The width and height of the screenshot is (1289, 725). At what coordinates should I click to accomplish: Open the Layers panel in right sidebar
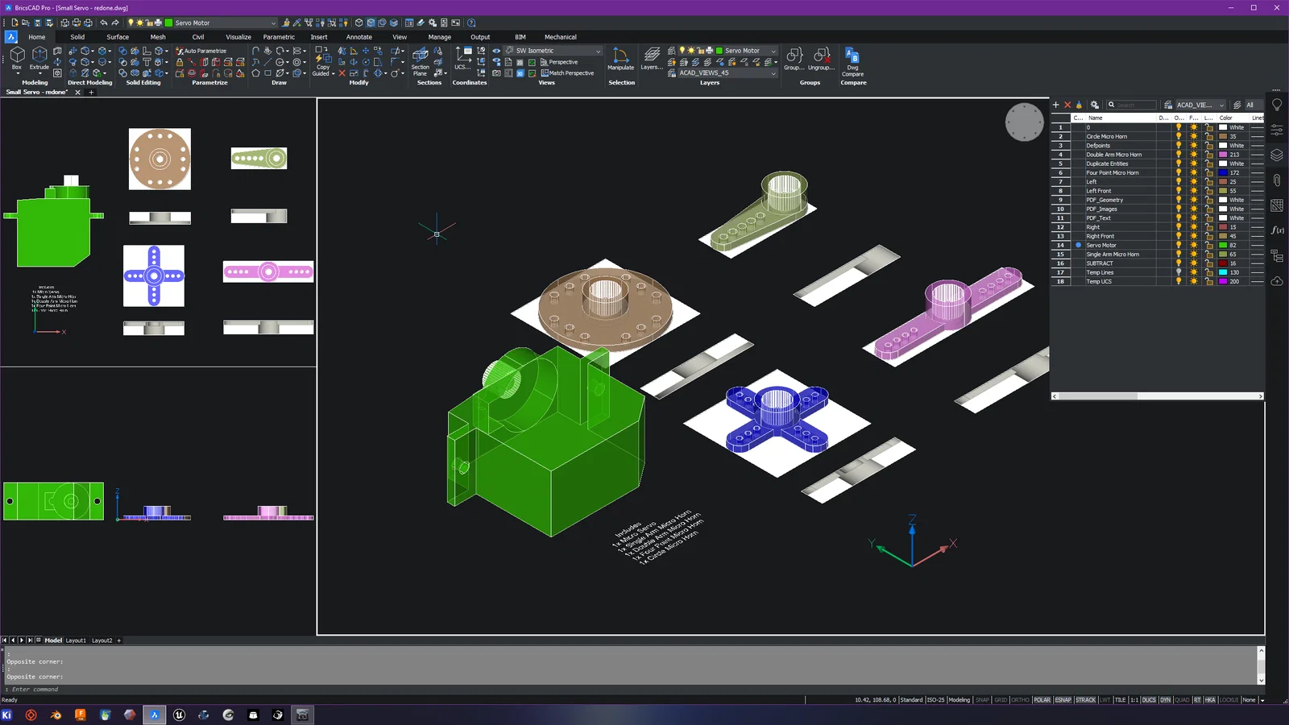(1277, 155)
